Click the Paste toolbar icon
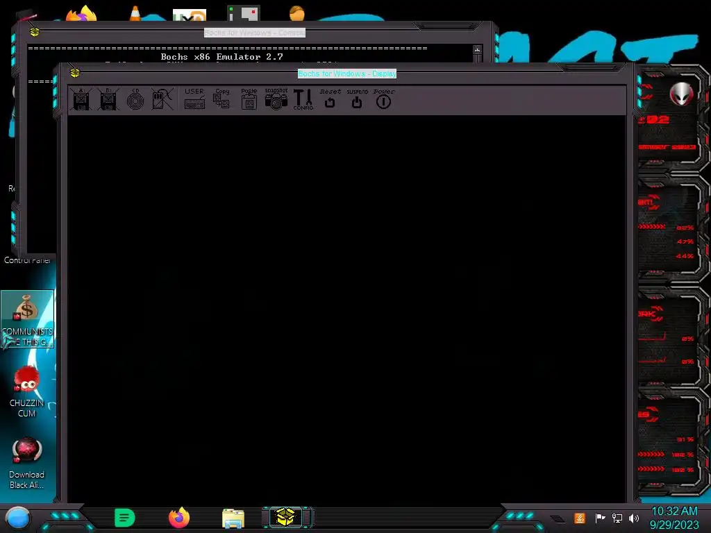 (x=249, y=99)
